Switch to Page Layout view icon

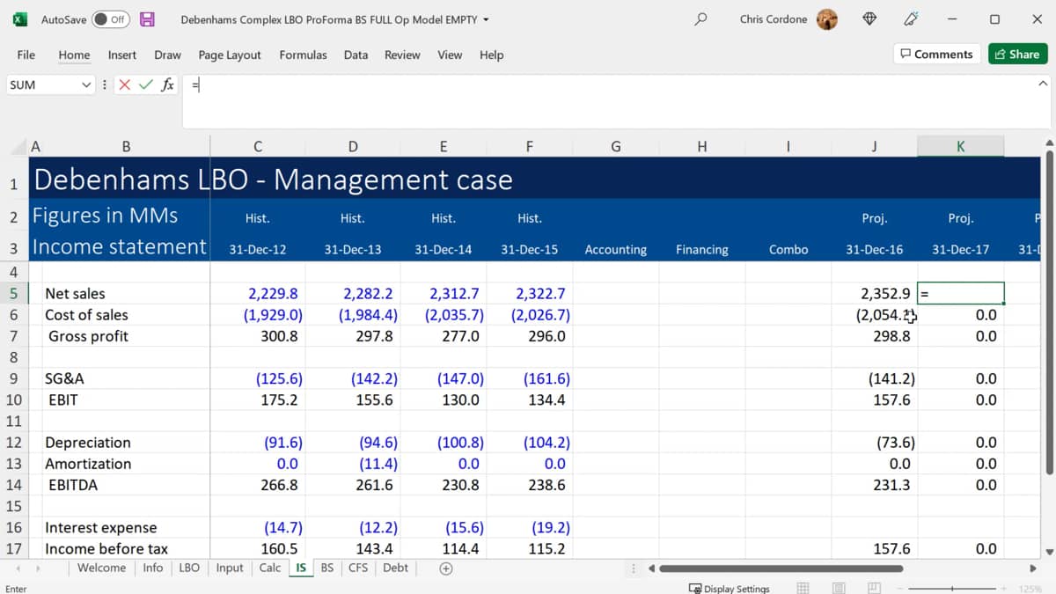(x=839, y=587)
